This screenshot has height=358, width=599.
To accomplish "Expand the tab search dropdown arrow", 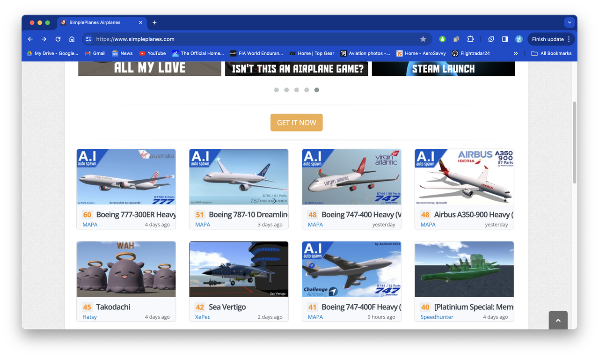I will (x=570, y=22).
